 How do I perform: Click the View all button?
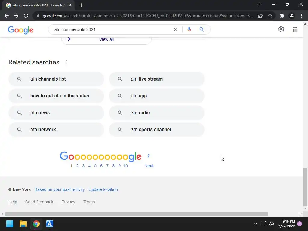pyautogui.click(x=106, y=39)
